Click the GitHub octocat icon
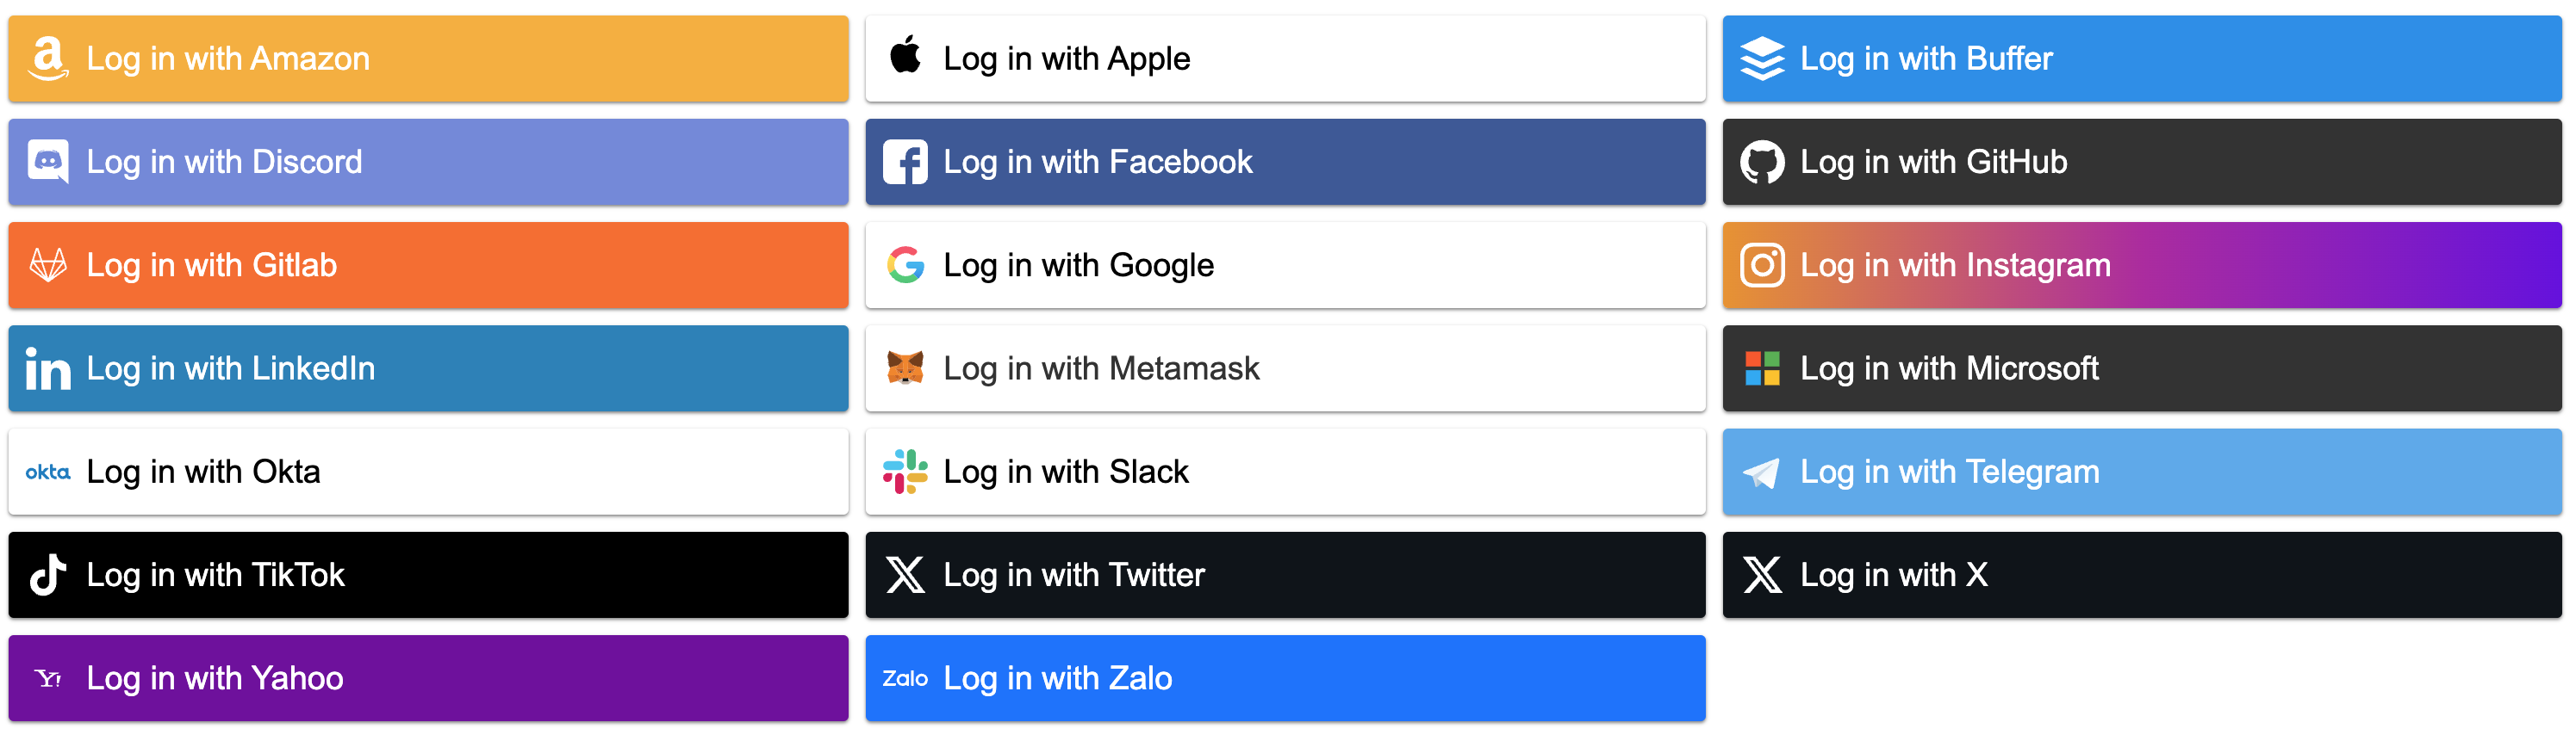The width and height of the screenshot is (2576, 747). (1762, 162)
